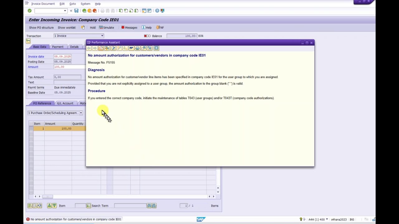Collapse command field with double chevron
The height and width of the screenshot is (224, 399).
(71, 11)
